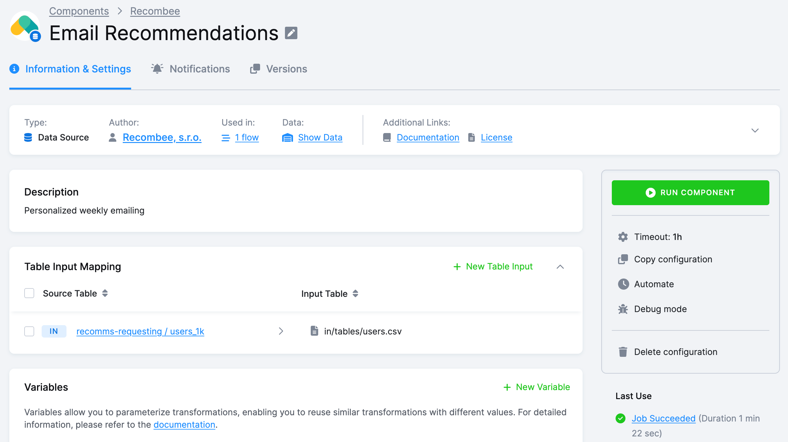
Task: Click the info icon on the Information & Settings tab
Action: (14, 69)
